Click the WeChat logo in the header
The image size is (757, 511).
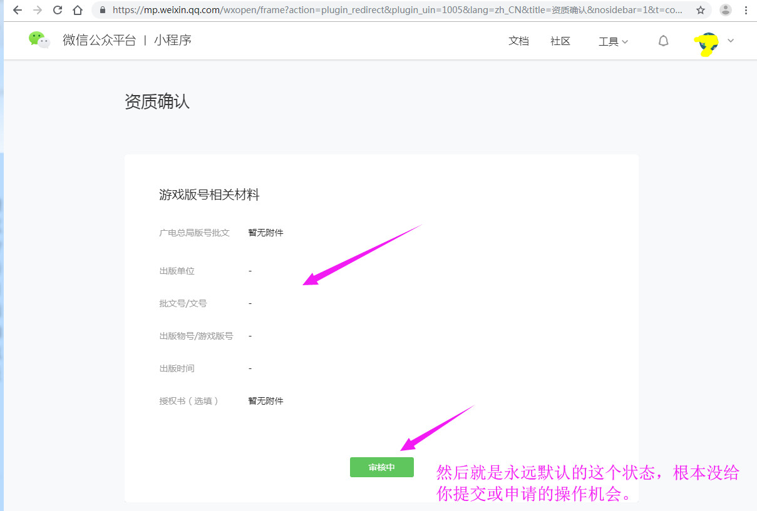pos(39,40)
